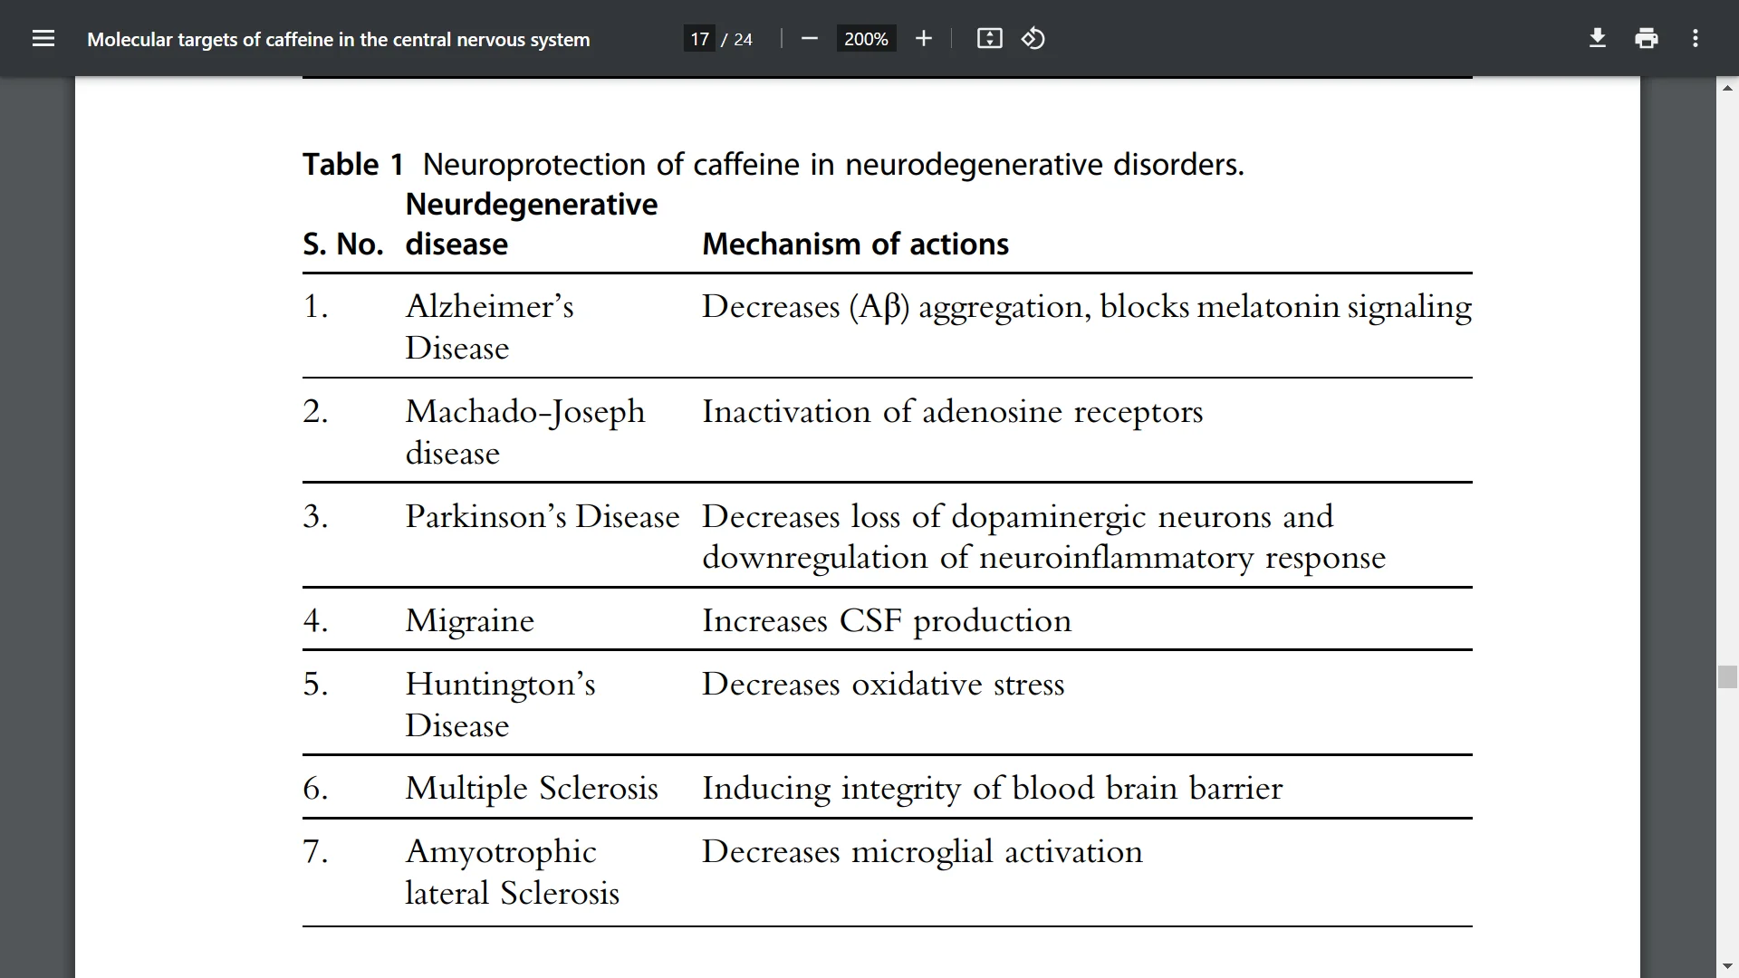Zoom in with the plus icon

(923, 39)
